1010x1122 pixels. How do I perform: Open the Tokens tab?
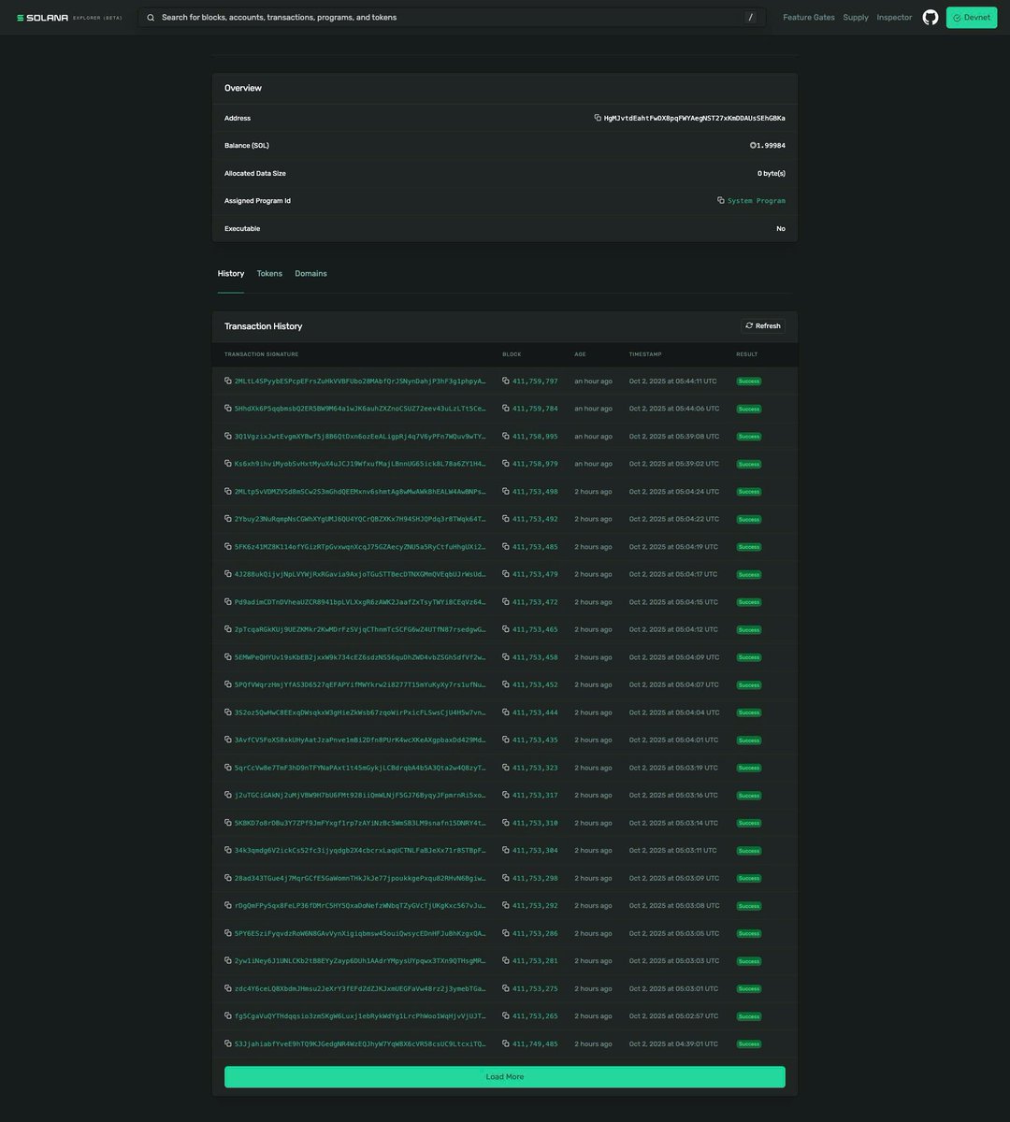[269, 273]
